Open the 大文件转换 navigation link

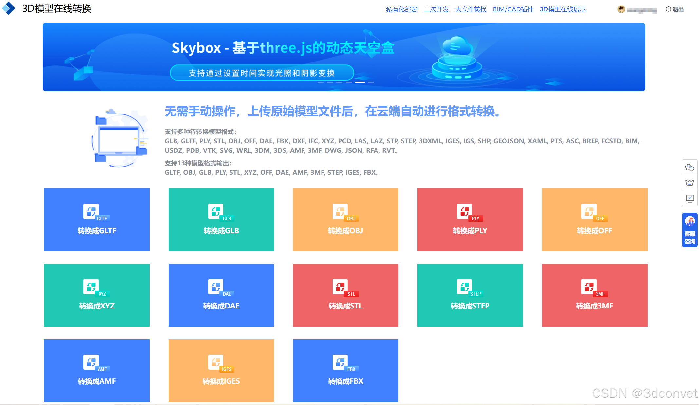(x=470, y=9)
